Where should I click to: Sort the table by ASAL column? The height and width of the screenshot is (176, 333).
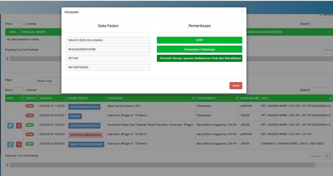tap(330, 98)
